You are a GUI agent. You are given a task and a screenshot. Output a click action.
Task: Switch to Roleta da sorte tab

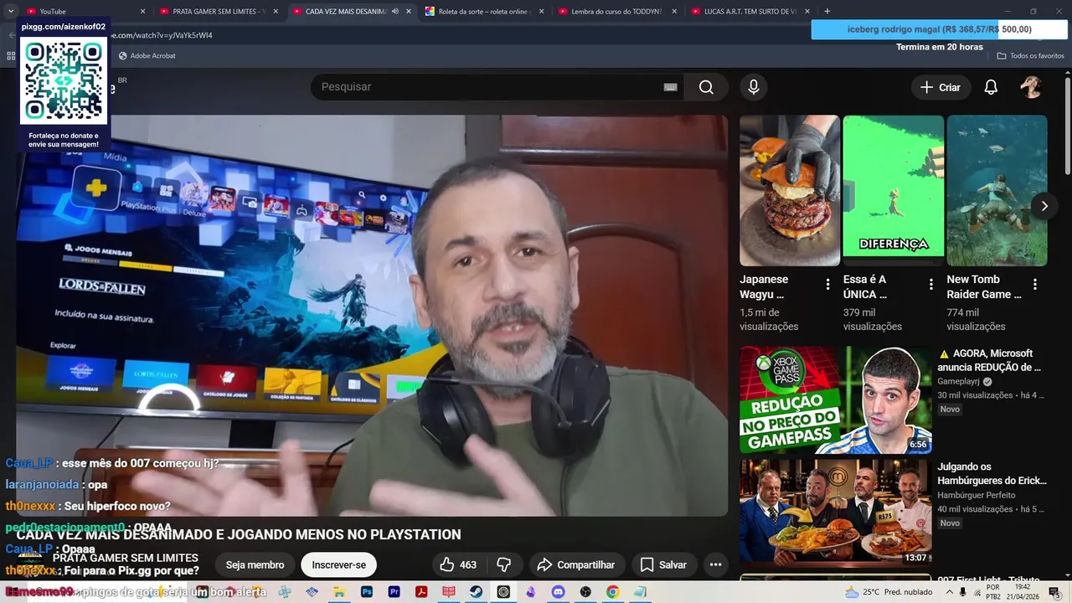coord(484,11)
